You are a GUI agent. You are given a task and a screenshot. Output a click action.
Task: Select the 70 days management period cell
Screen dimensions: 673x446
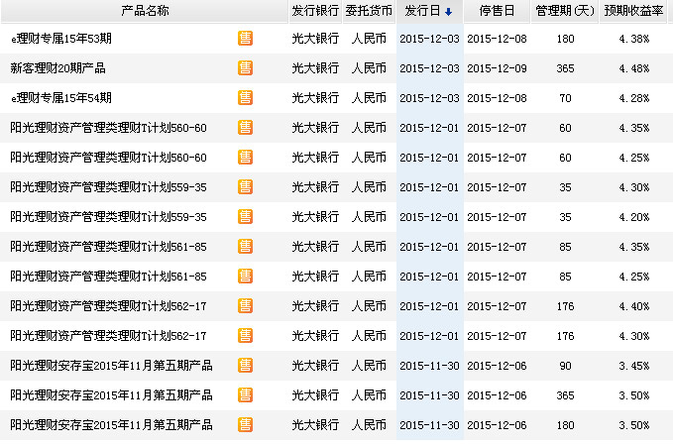click(x=565, y=98)
